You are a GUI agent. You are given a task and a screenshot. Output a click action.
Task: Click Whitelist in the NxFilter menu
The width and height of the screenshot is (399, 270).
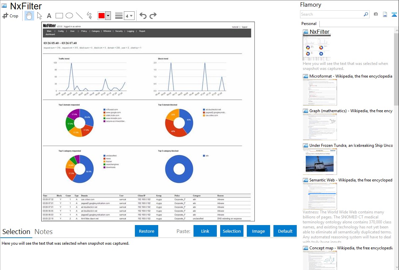(x=107, y=31)
